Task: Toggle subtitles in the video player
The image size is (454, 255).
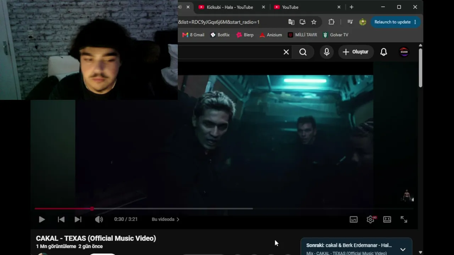Action: point(354,220)
